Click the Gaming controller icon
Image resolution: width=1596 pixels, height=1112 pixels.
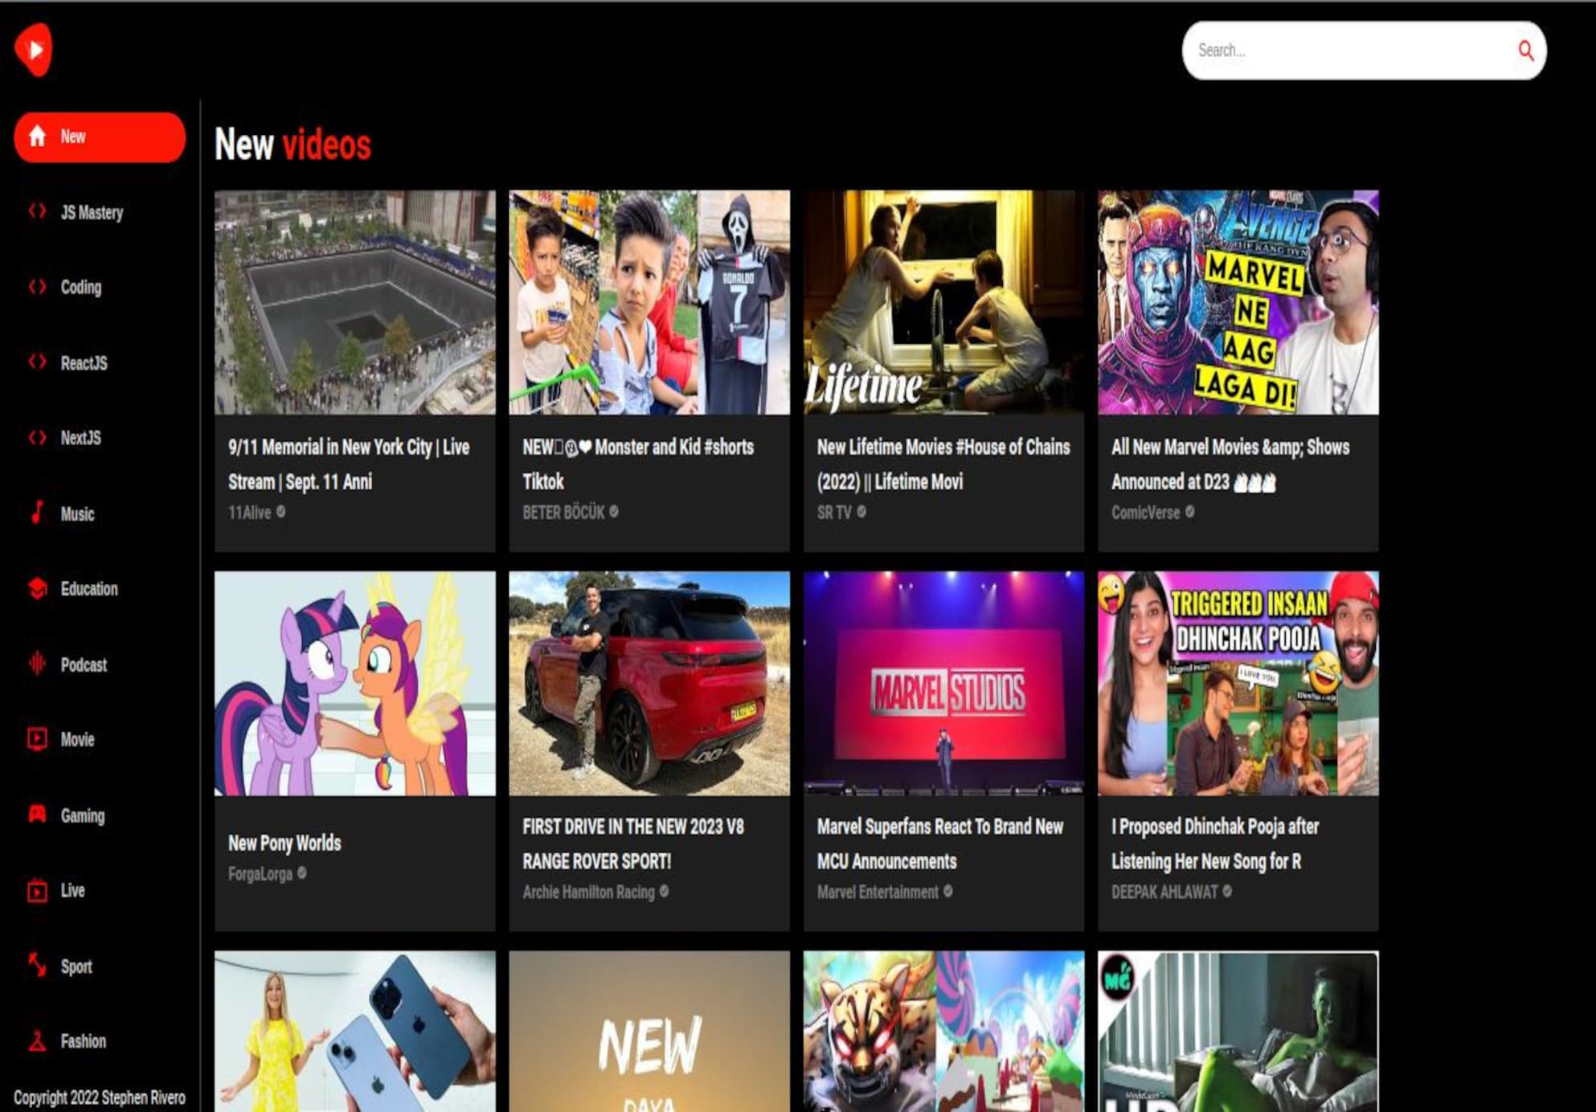[37, 815]
